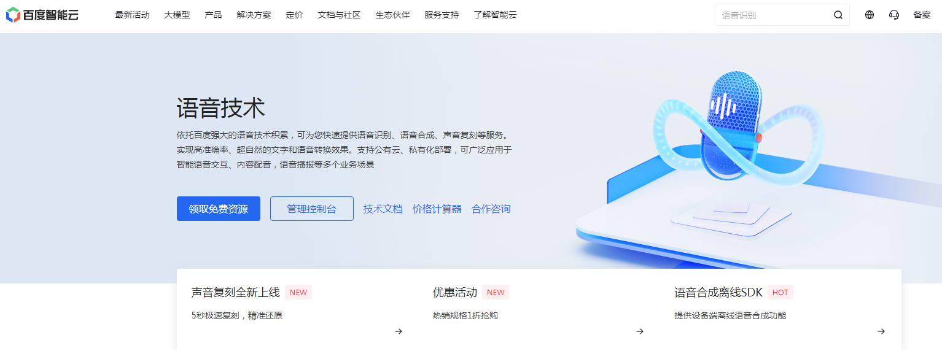Click the 管理控制台 button
942x351 pixels.
[312, 209]
